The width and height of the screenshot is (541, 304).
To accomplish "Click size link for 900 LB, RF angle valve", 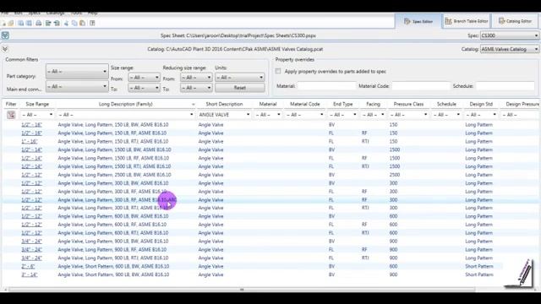I will coord(31,250).
